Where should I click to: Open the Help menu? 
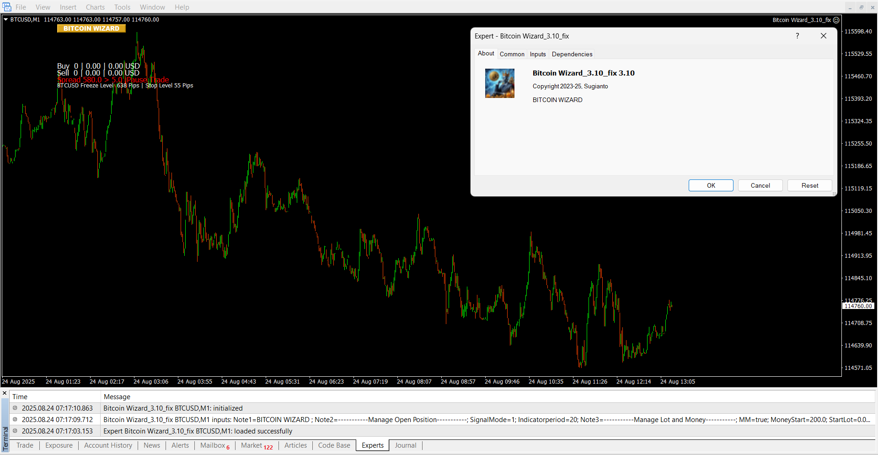182,7
